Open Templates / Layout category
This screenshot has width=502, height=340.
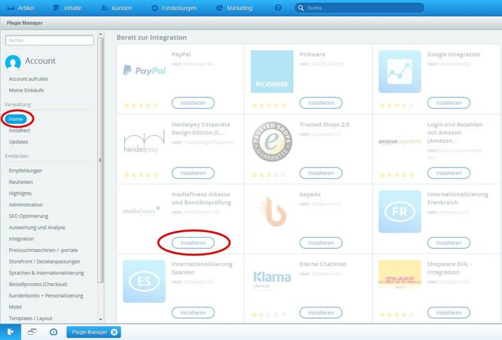pos(30,318)
